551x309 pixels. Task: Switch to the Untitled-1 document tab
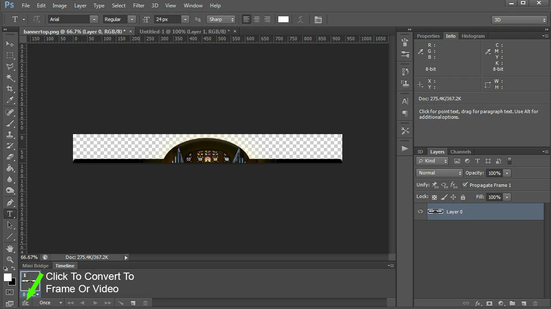(x=185, y=31)
